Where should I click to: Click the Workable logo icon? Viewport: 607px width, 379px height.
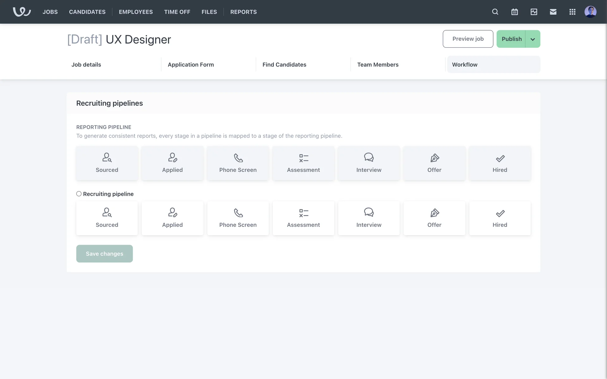(22, 12)
